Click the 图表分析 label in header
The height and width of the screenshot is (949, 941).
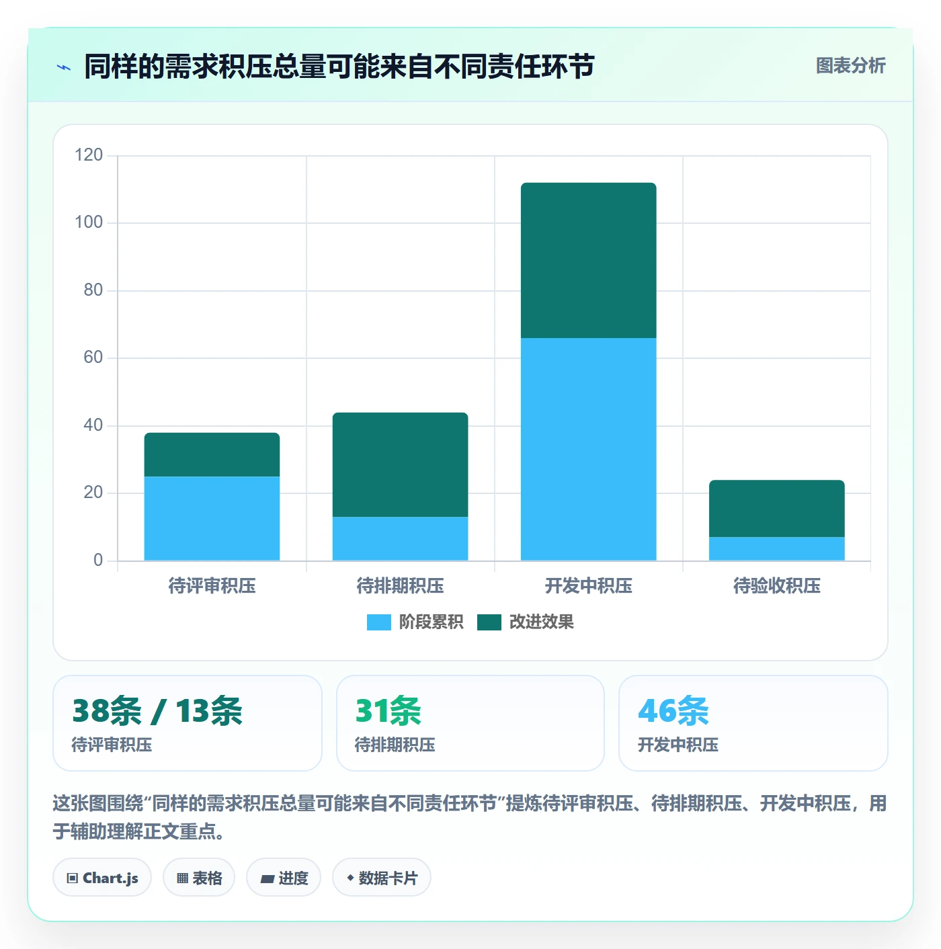(x=850, y=66)
